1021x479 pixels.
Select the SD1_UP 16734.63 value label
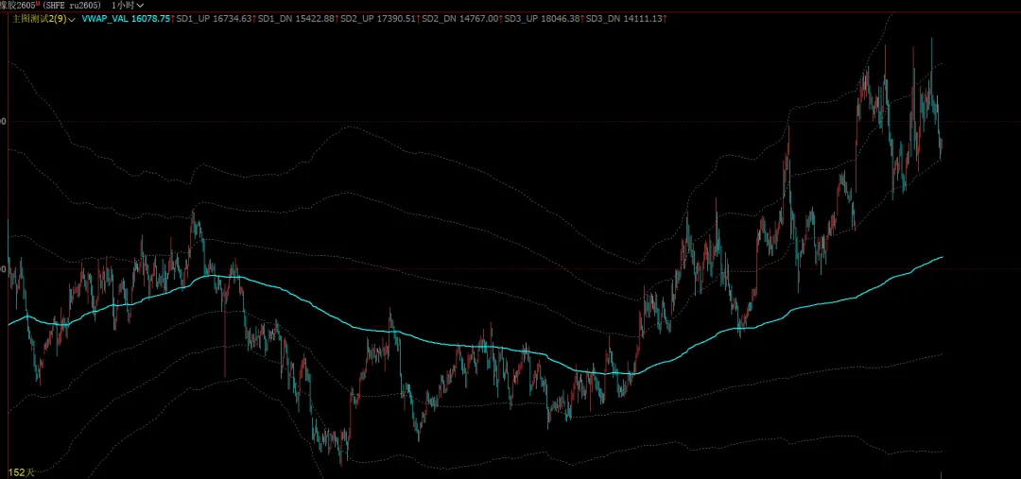coord(215,20)
